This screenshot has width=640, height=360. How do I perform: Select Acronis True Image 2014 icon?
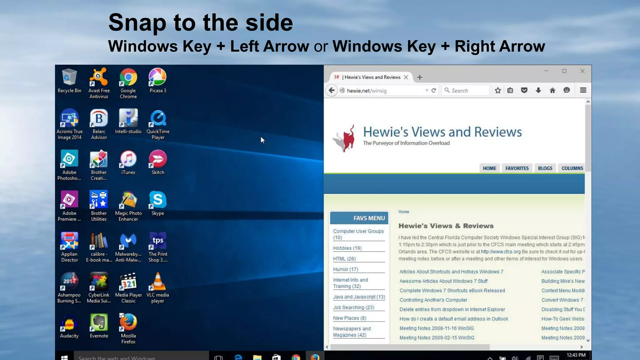click(69, 124)
